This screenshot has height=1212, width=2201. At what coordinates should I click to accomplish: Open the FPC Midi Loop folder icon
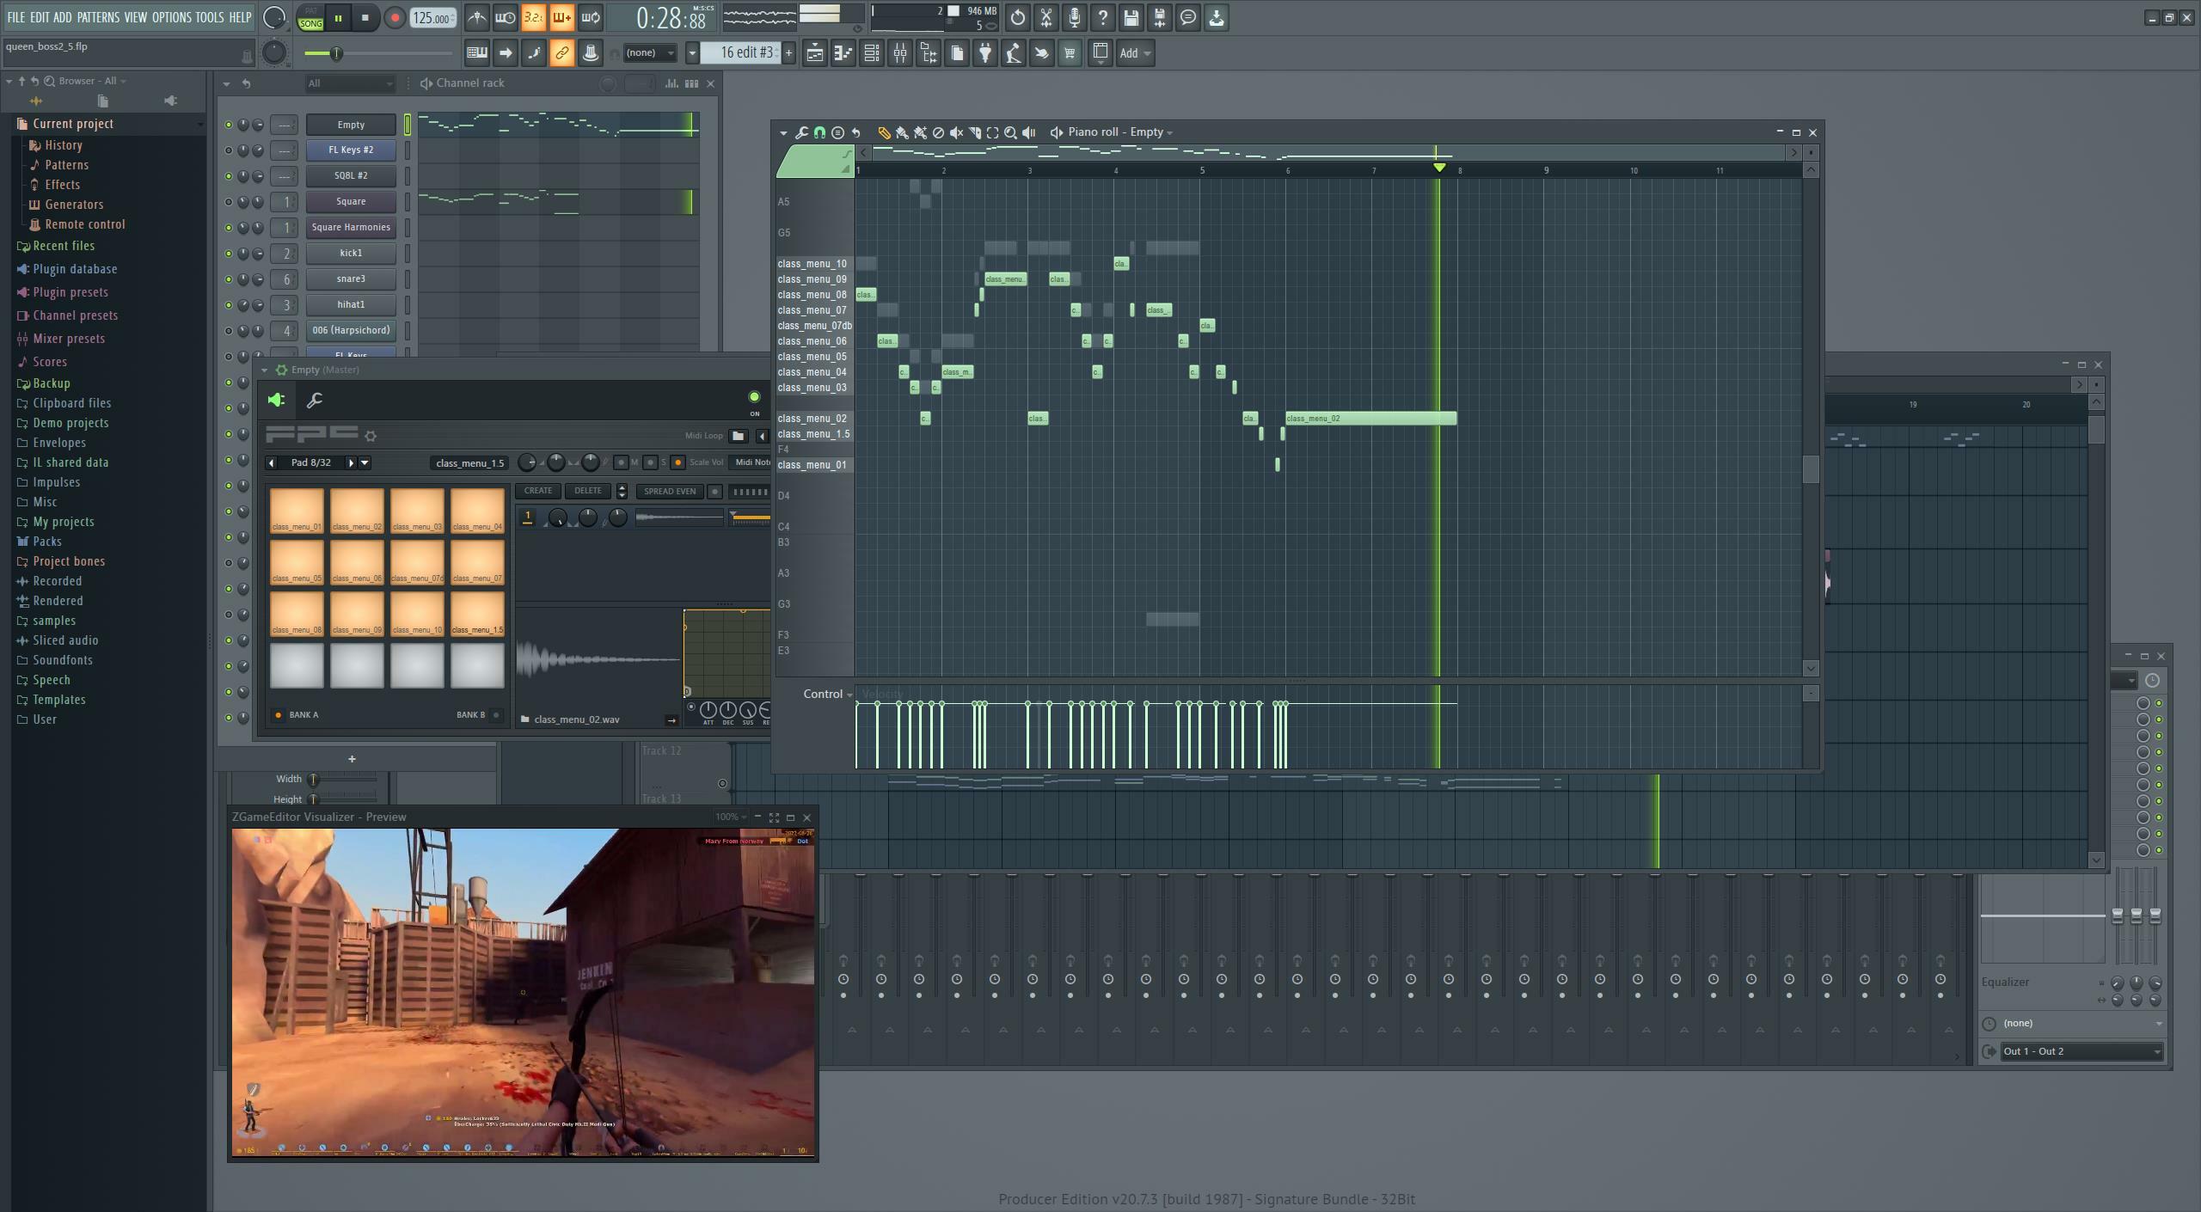[738, 436]
